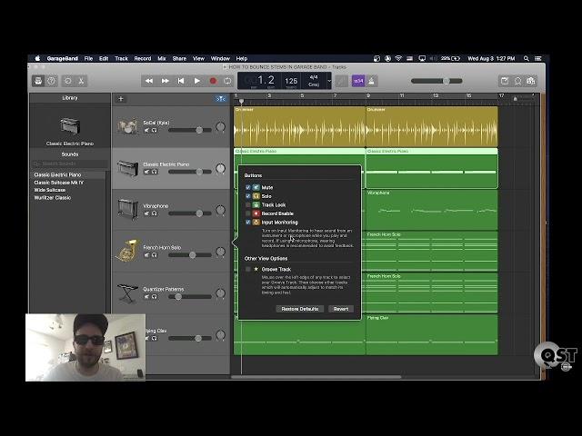Enable the Groove Track checkbox
The image size is (582, 436).
tap(248, 269)
